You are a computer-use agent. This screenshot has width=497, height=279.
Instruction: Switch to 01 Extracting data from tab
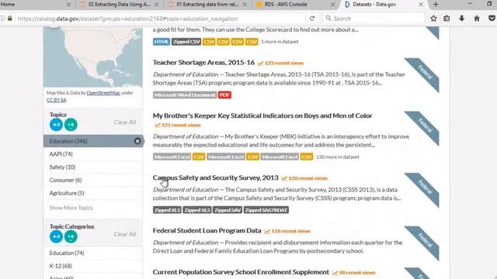point(207,5)
